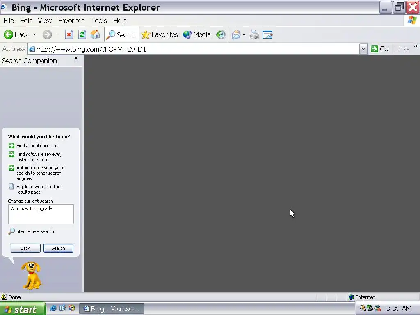Screen dimensions: 420x315
Task: Click the second system tray icon
Action: (370, 308)
